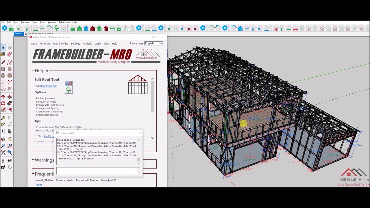Viewport: 370px width, 208px height.
Task: Activate the Move tool
Action: click(x=3, y=97)
